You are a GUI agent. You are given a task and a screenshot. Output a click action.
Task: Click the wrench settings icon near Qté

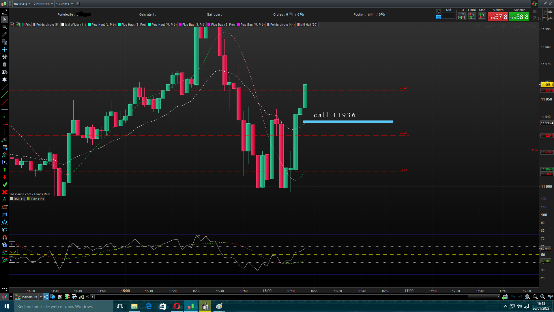[x=439, y=11]
